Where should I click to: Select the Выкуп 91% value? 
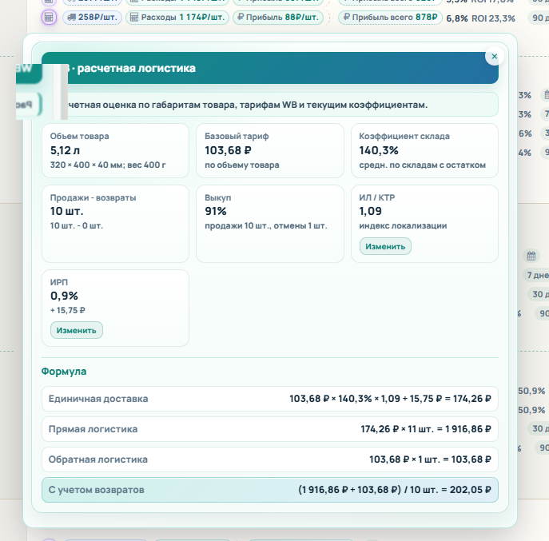click(215, 212)
